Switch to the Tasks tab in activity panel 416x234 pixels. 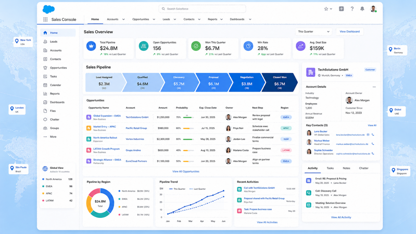(x=330, y=168)
